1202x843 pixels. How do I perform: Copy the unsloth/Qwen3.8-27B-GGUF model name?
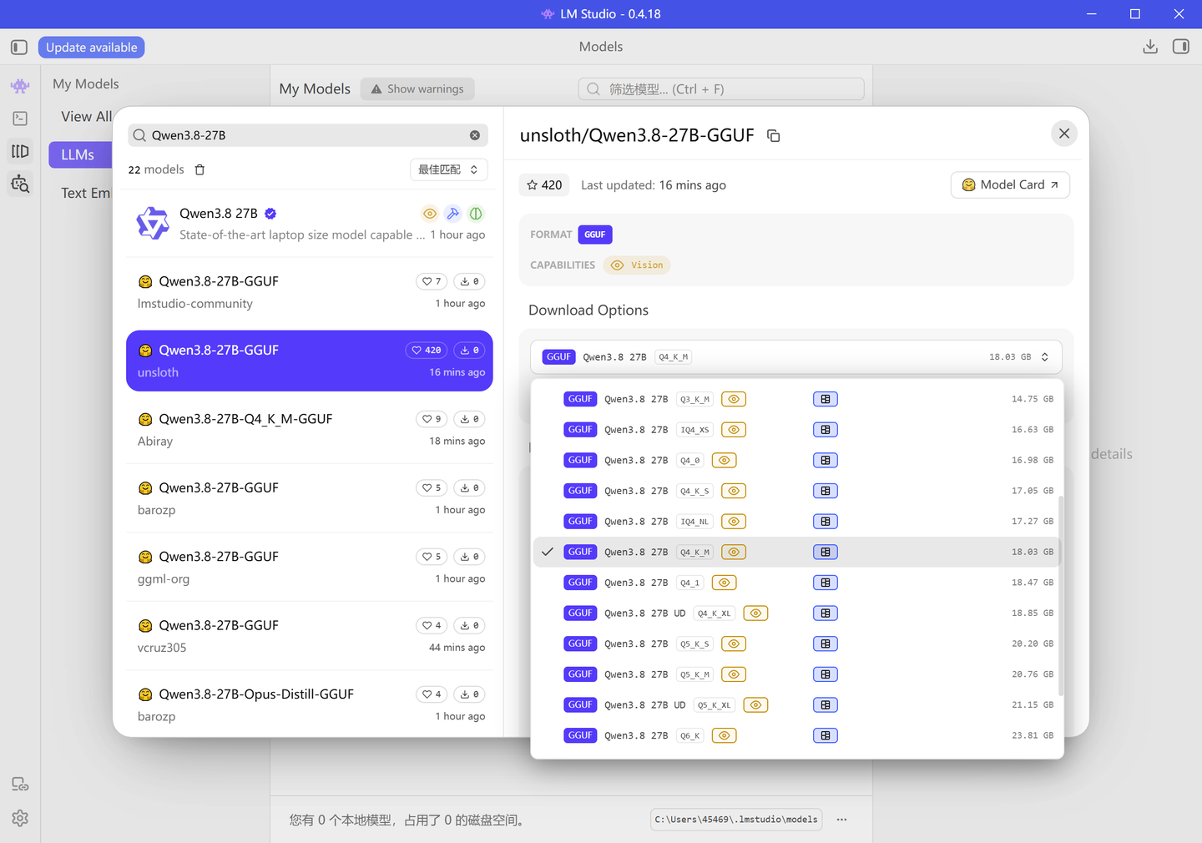click(x=774, y=136)
